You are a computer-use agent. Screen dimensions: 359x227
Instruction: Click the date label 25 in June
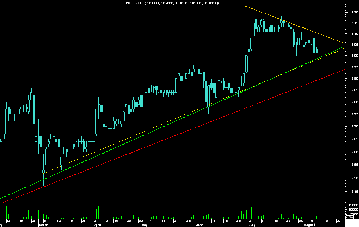tap(238, 221)
